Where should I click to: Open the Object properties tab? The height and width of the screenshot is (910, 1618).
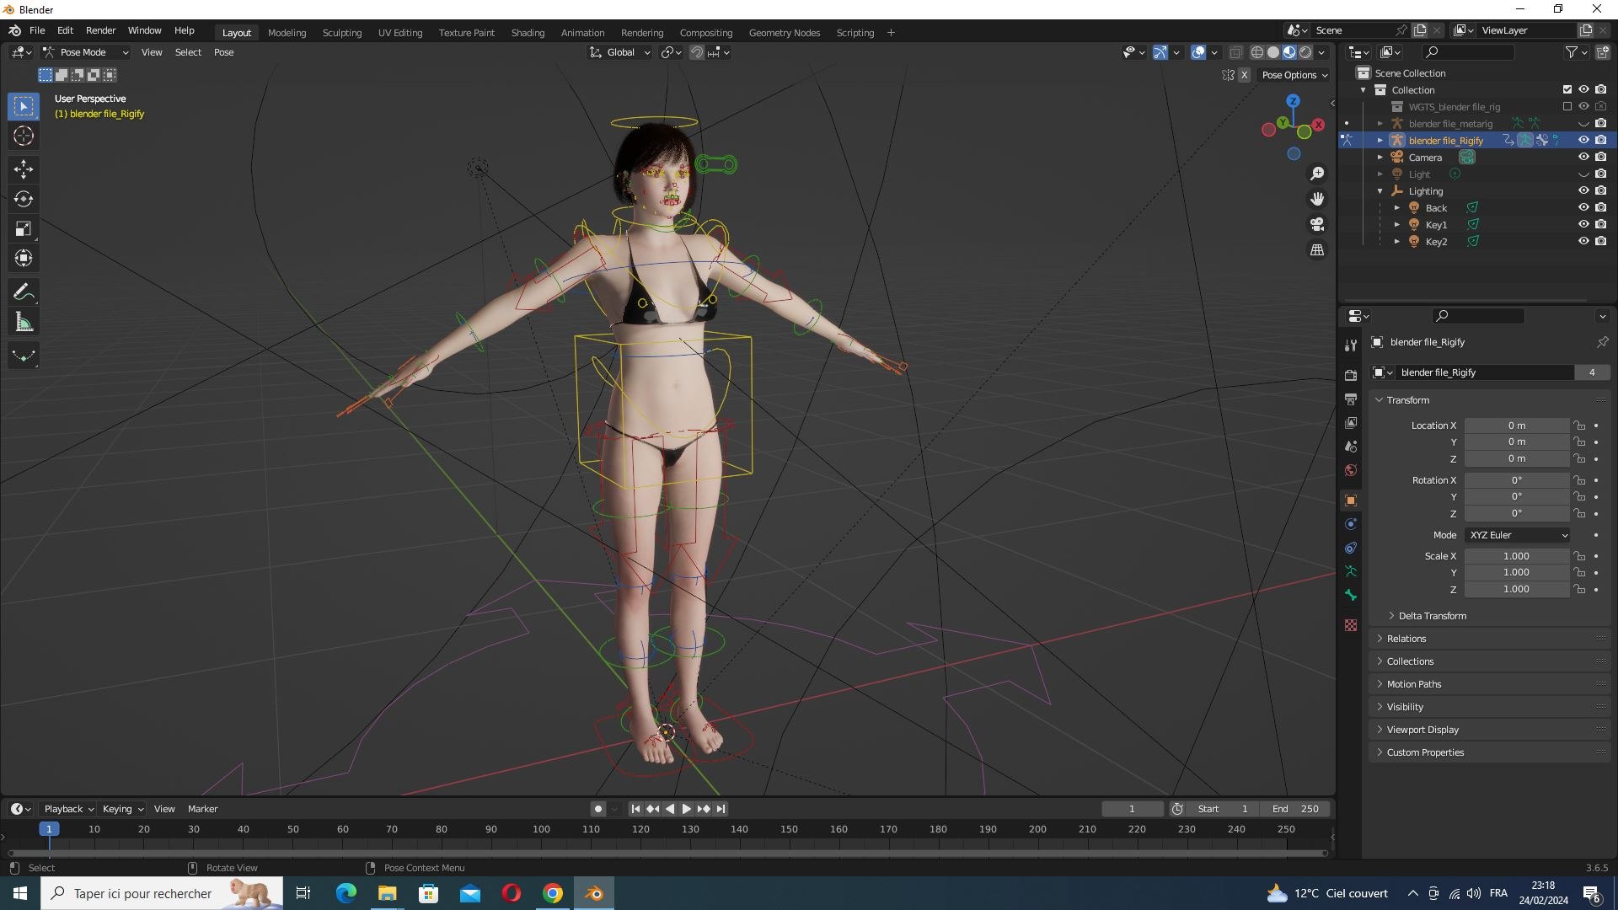click(1351, 500)
